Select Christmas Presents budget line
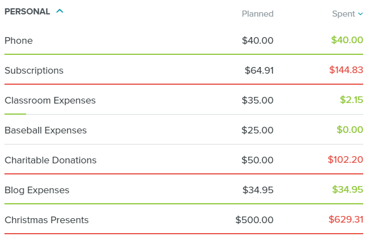This screenshot has width=371, height=237. pos(47,220)
